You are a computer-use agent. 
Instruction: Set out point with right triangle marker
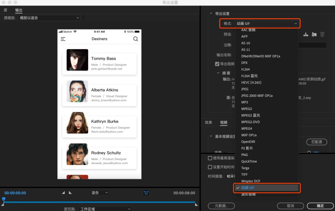[71, 193]
